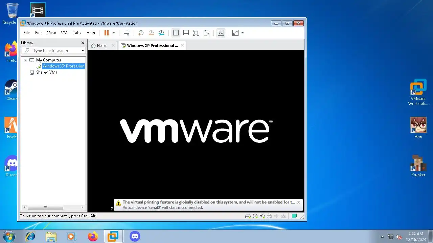This screenshot has width=433, height=243.
Task: Open Windows Media Player from taskbar
Action: (72, 236)
